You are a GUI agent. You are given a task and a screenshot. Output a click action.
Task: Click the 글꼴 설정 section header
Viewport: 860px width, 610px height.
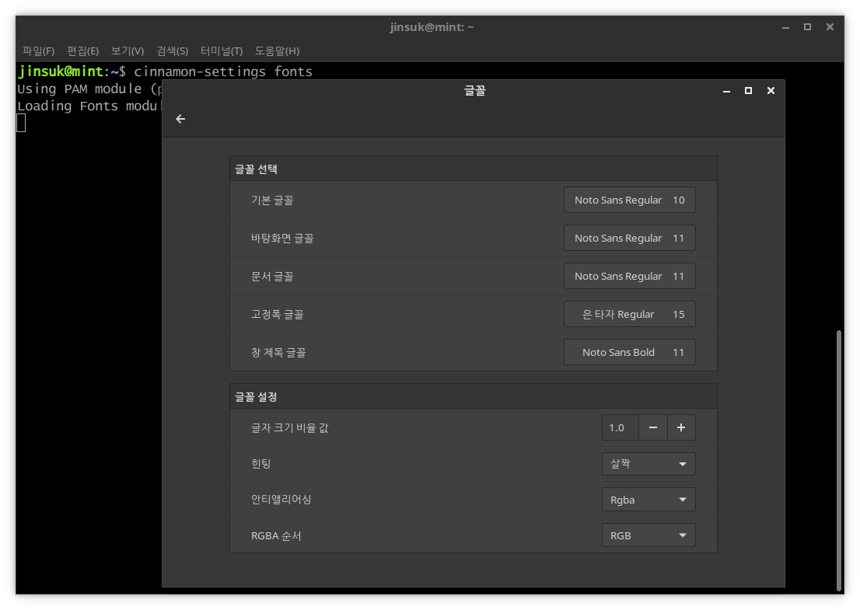click(x=474, y=396)
